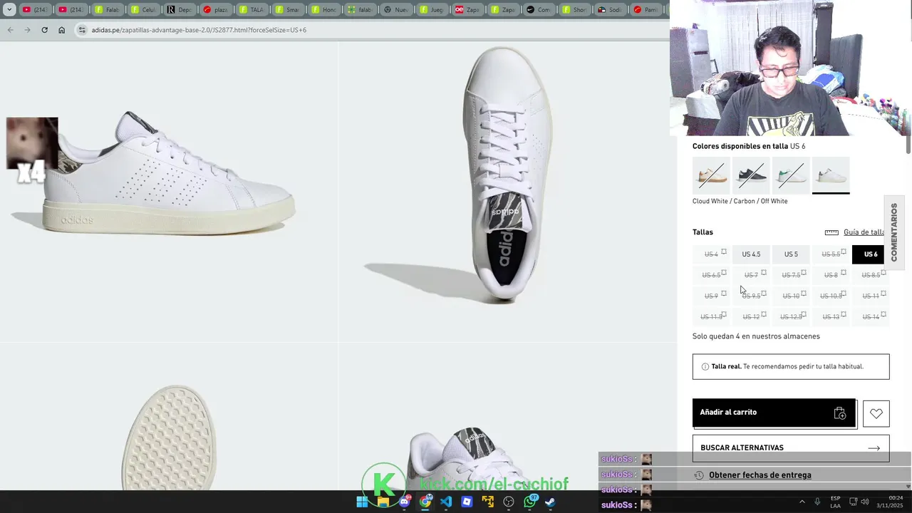Choose the sold-out US 7 size
Image resolution: width=912 pixels, height=513 pixels.
click(751, 275)
